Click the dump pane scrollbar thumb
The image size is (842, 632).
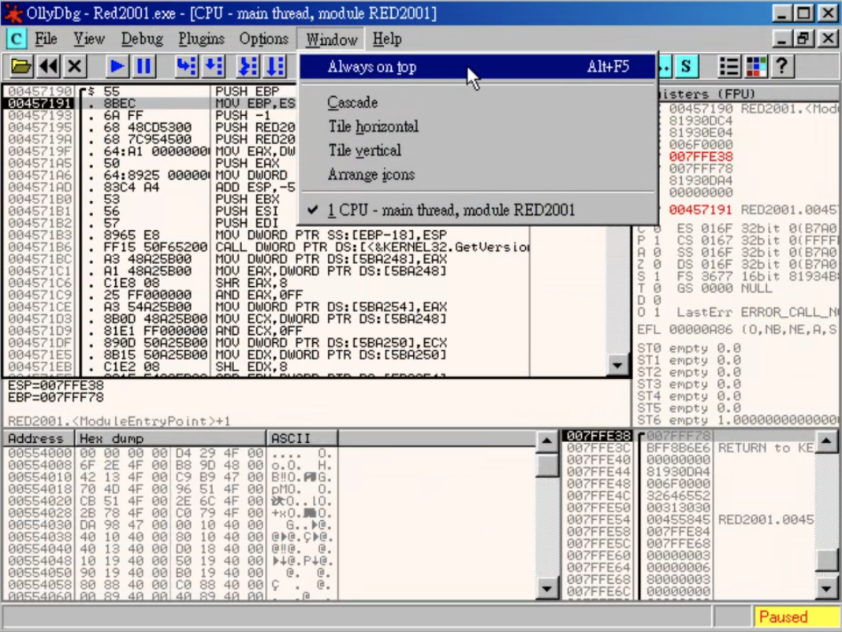[546, 465]
